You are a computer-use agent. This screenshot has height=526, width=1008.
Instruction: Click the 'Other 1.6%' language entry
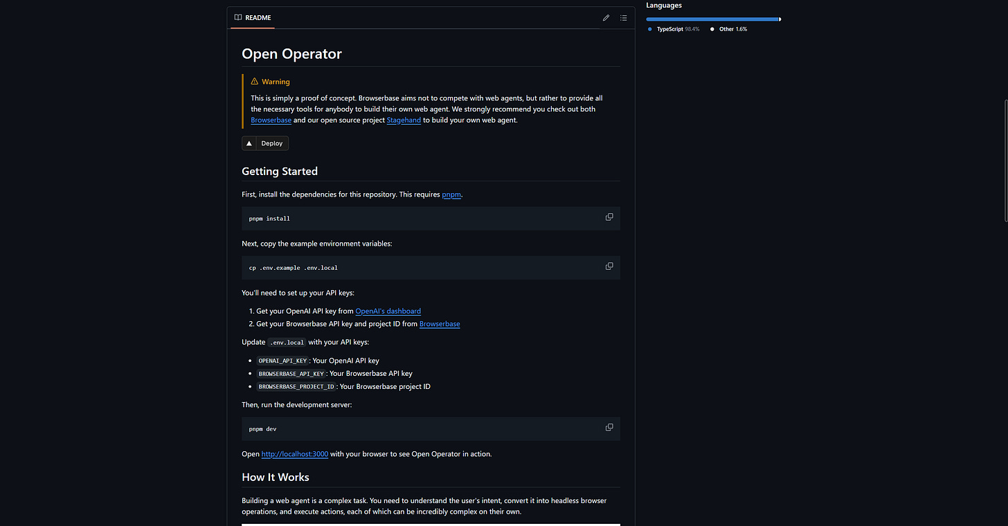(729, 29)
